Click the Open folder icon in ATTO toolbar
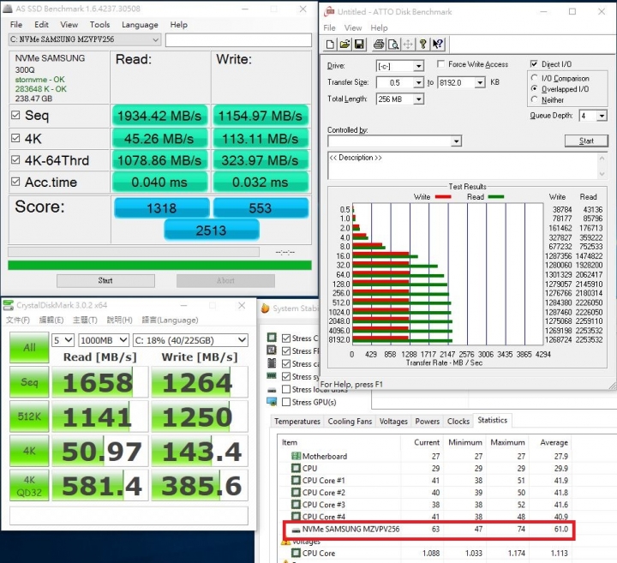The width and height of the screenshot is (617, 563). coord(344,44)
